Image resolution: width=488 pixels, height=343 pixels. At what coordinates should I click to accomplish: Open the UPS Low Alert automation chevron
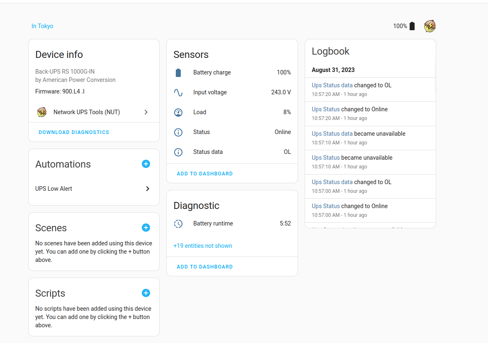148,189
